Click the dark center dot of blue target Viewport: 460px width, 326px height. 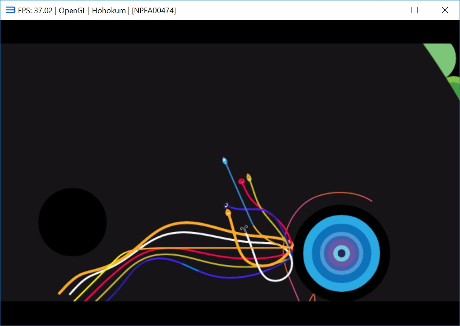tap(341, 253)
